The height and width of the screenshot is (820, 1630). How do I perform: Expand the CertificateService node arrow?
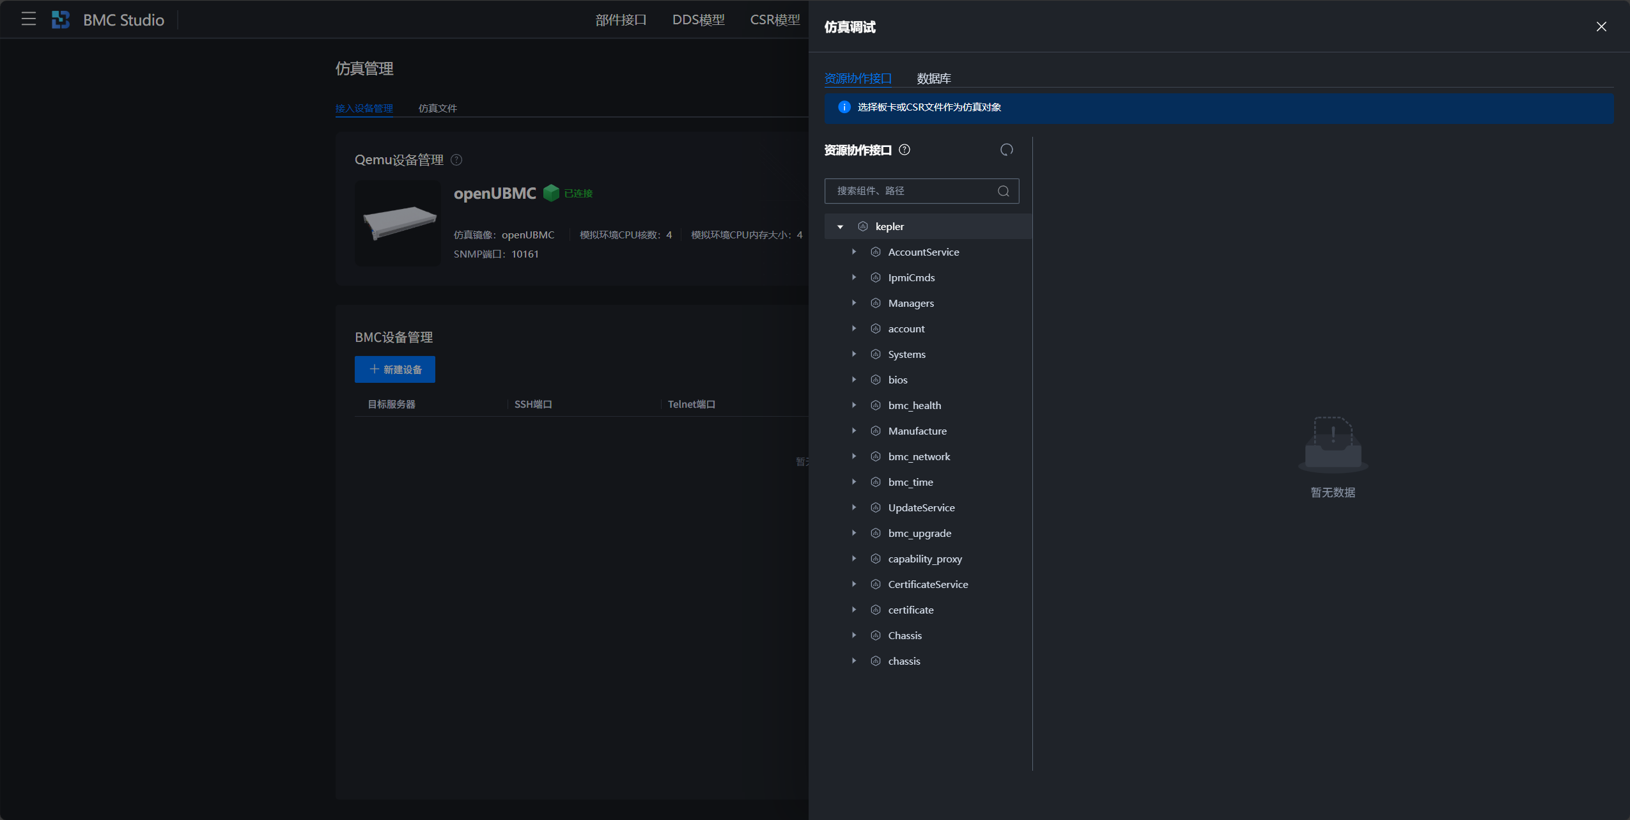853,584
